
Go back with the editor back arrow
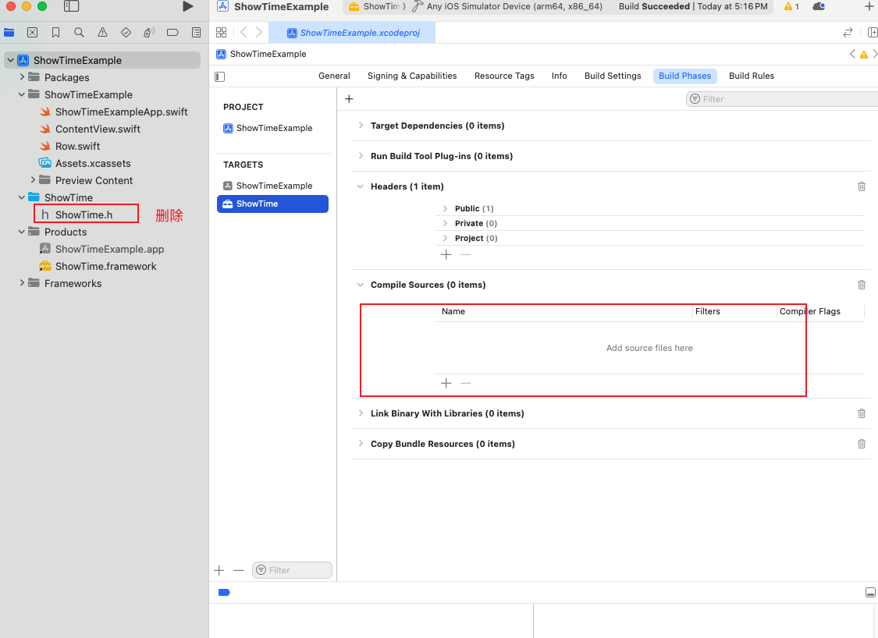click(243, 33)
